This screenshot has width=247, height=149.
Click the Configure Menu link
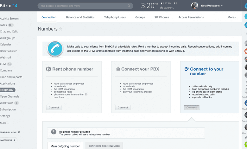[x=8, y=132]
